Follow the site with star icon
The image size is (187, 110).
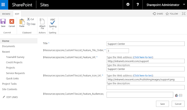(167, 14)
